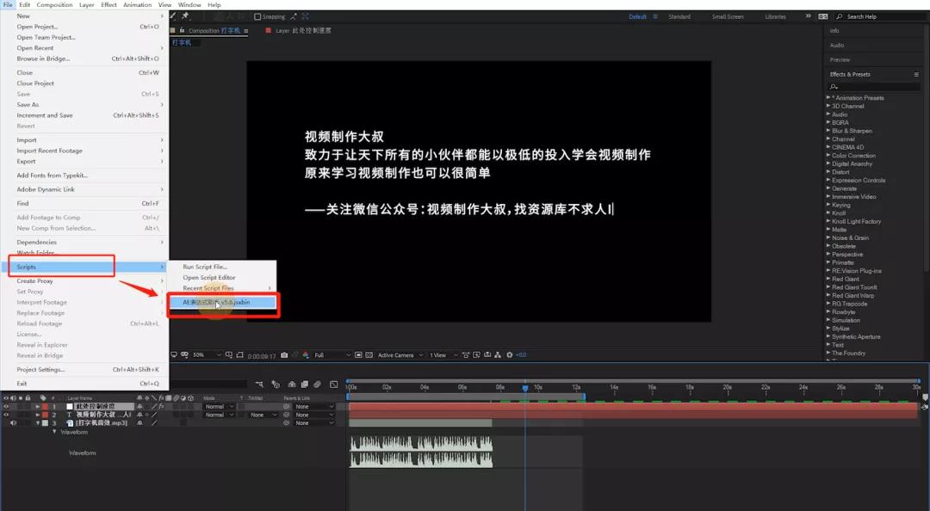
Task: Open the composition mini-flowchart in timeline
Action: tap(259, 385)
